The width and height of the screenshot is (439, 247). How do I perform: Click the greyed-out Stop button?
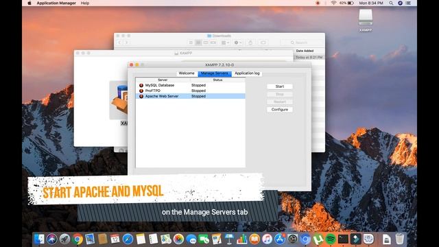280,94
